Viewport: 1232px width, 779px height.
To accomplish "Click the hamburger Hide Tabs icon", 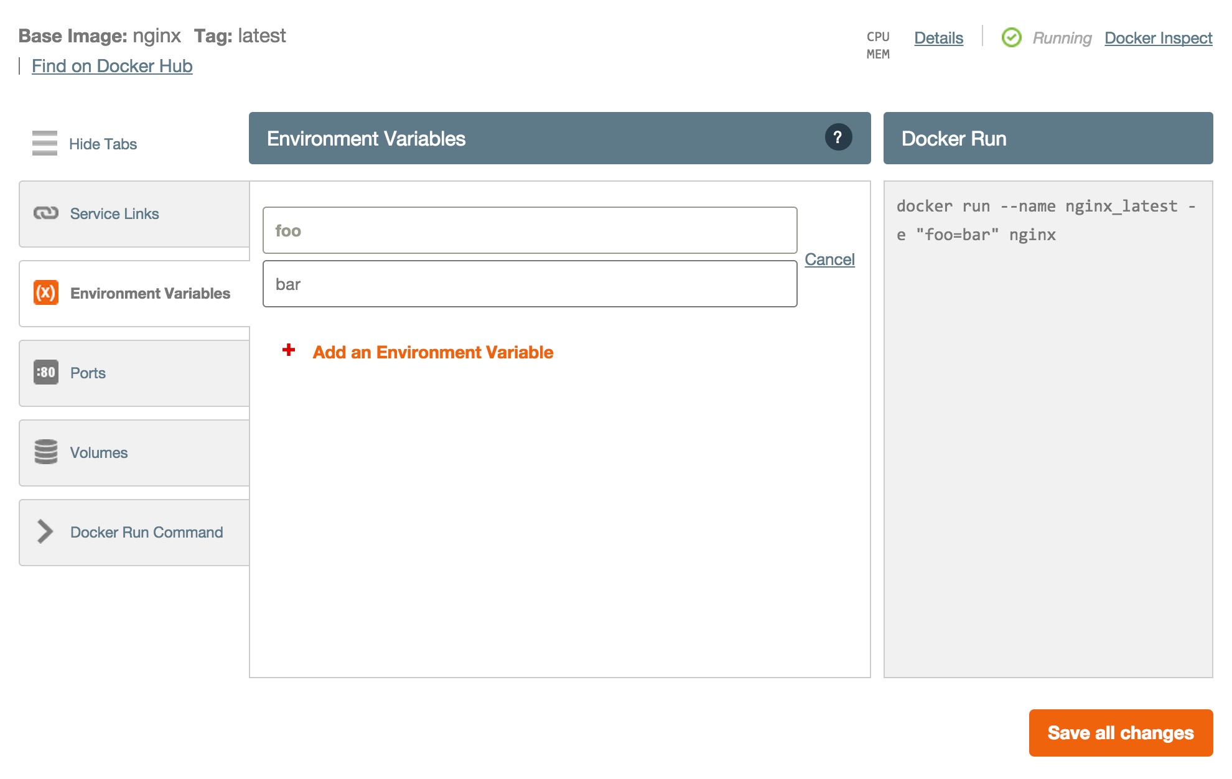I will pyautogui.click(x=45, y=143).
